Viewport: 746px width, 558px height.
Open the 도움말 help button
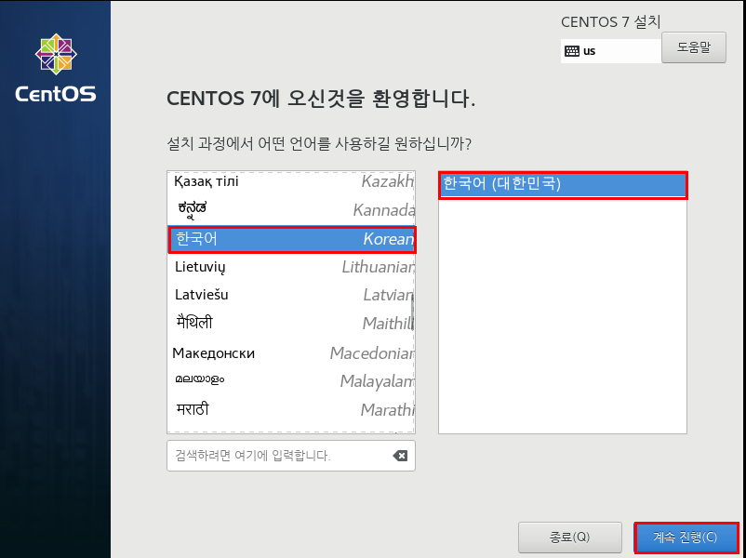[x=694, y=47]
